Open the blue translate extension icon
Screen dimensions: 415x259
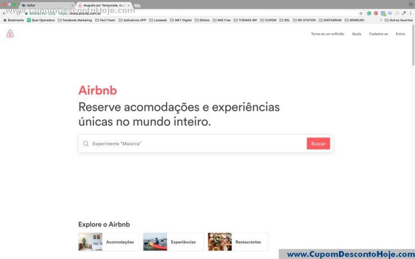pyautogui.click(x=383, y=13)
